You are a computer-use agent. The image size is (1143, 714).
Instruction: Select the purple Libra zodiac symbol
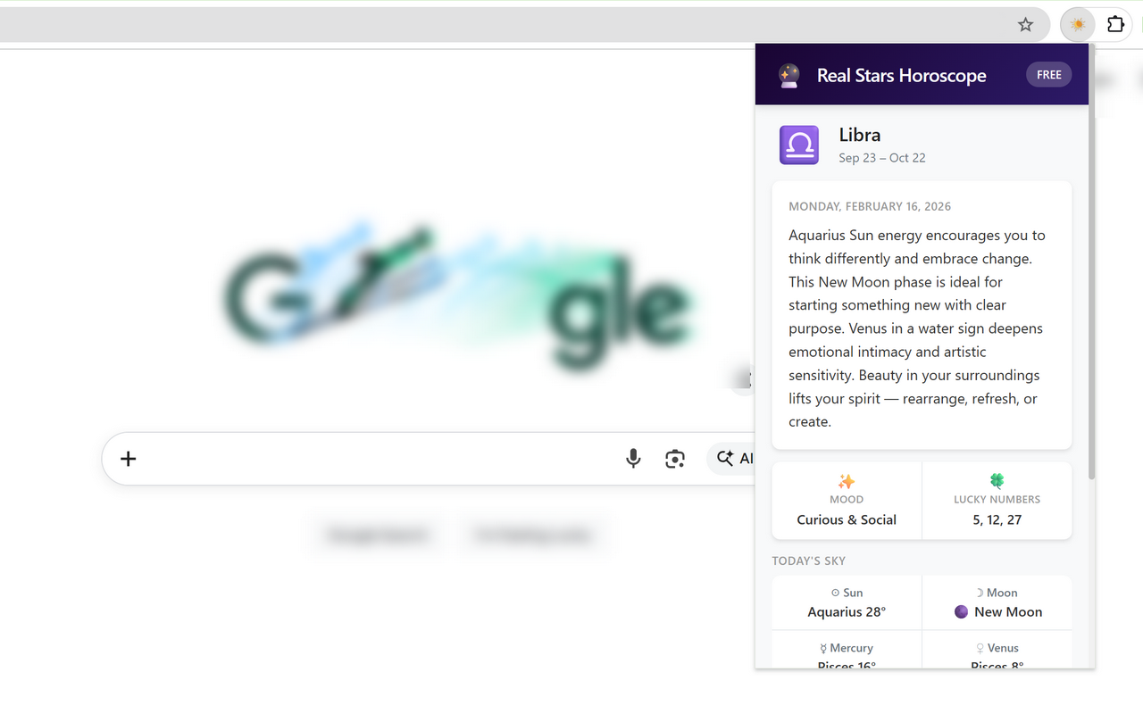(798, 145)
